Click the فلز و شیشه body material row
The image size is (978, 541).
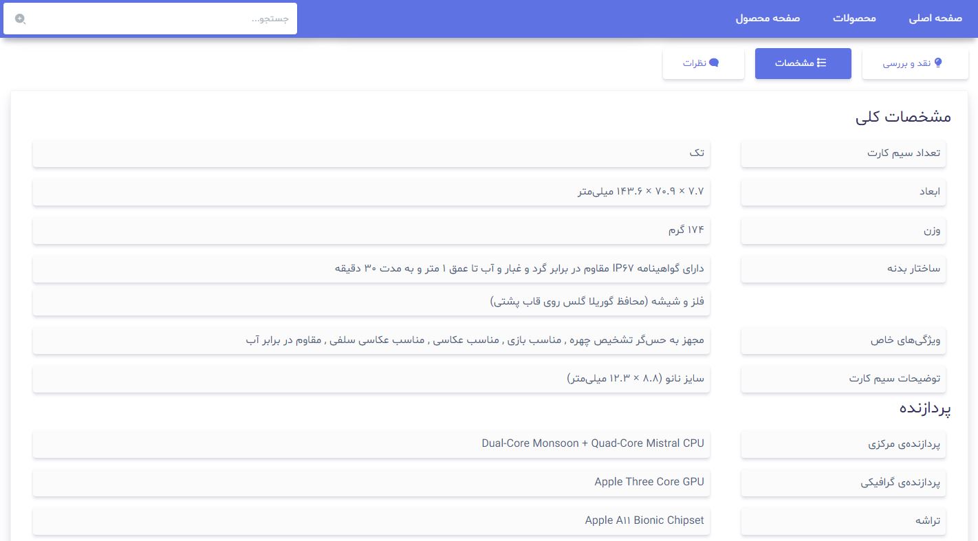click(x=371, y=302)
